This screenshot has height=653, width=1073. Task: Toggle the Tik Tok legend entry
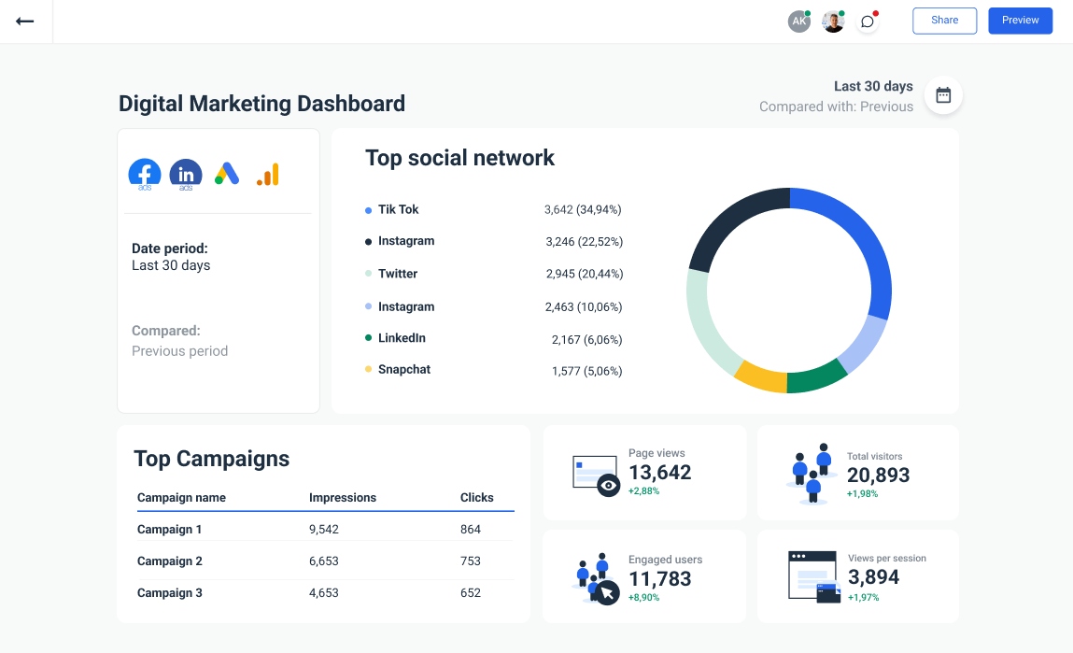click(397, 209)
